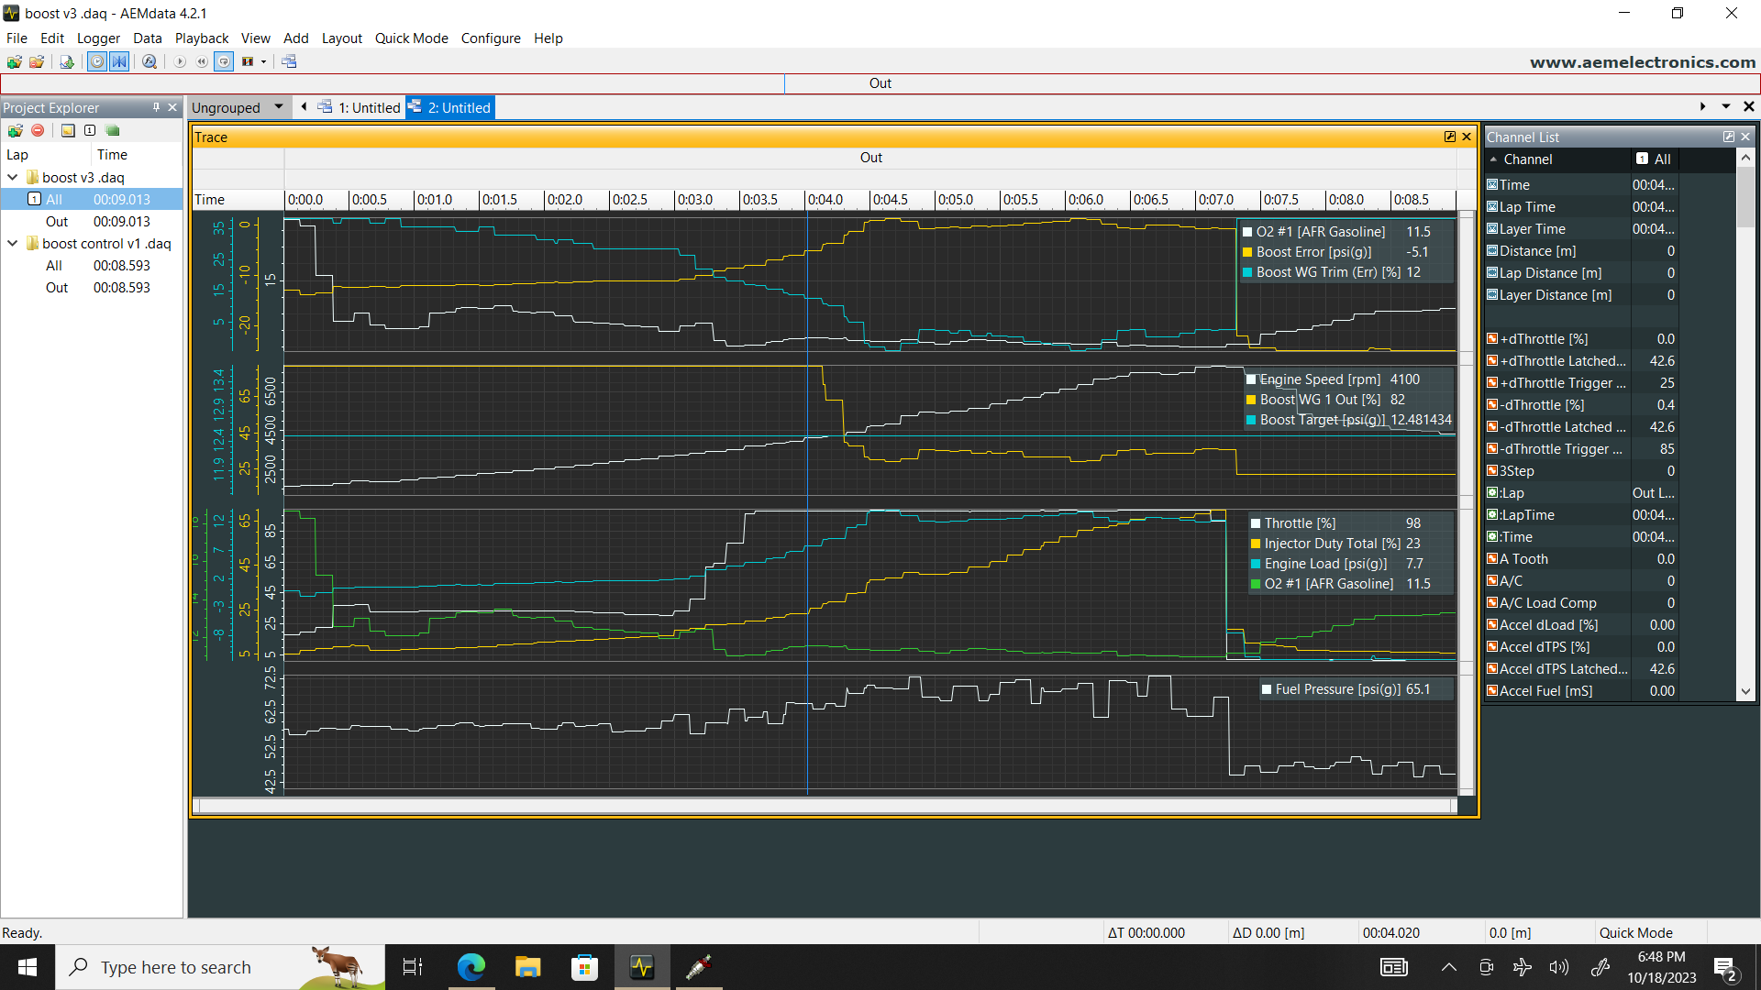Select Out lap under boost v3 .daq
Screen dimensions: 1761x990
pyautogui.click(x=57, y=221)
